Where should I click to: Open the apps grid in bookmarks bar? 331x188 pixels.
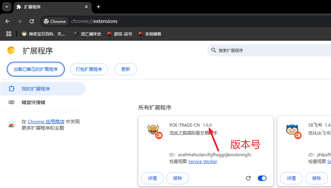(x=9, y=34)
